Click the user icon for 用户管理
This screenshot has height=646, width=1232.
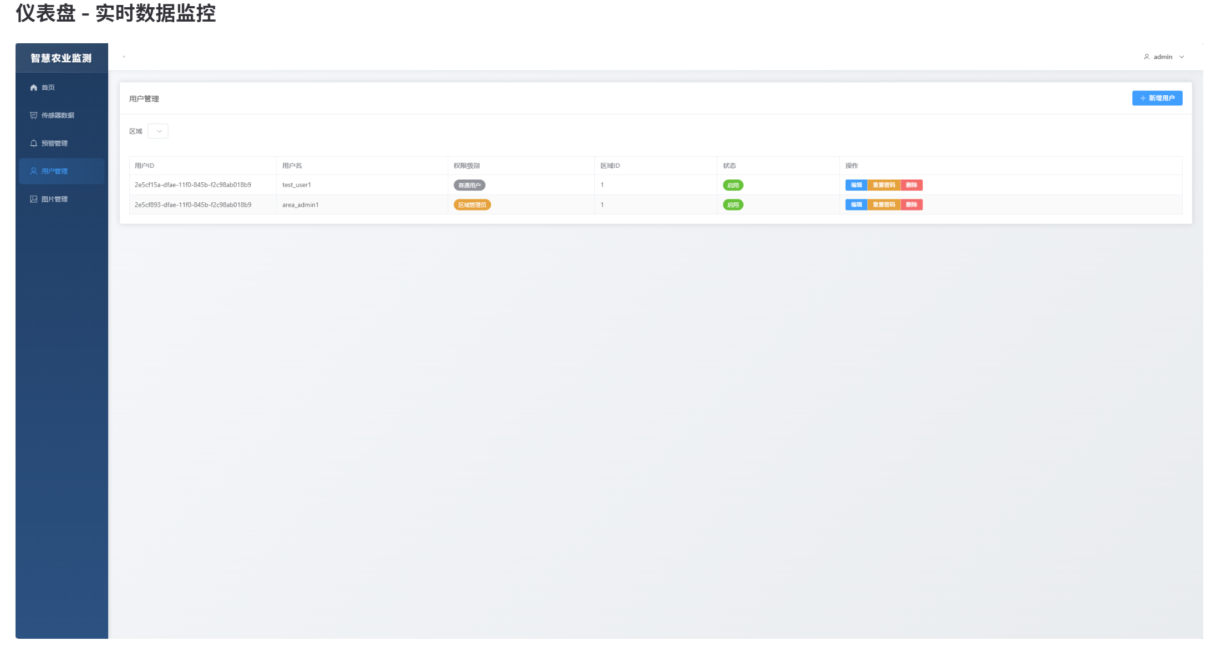coord(34,171)
